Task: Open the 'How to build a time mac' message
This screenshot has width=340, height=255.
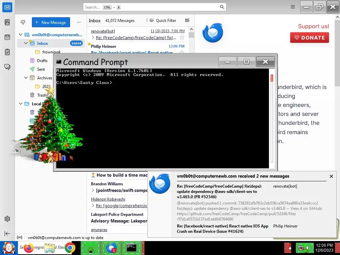Action: point(122,175)
